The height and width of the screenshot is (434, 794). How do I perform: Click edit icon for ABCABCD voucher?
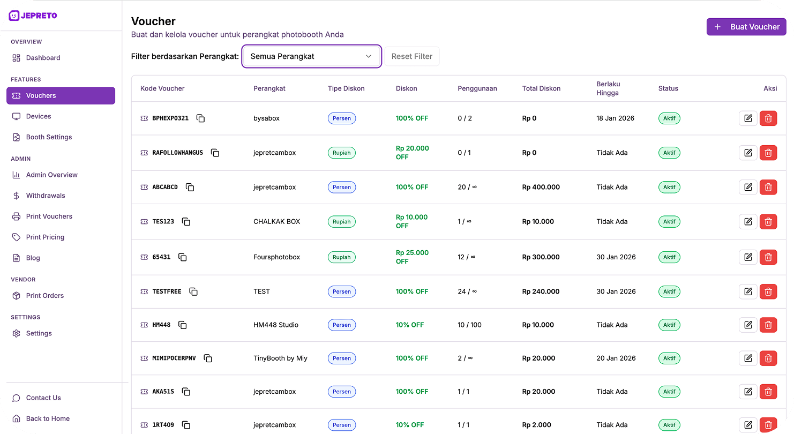(748, 187)
